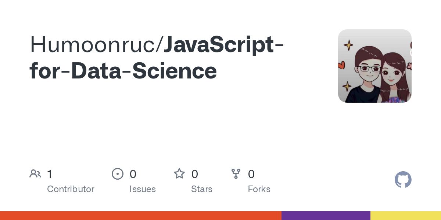This screenshot has height=220, width=441.
Task: Click the Stars label
Action: [x=202, y=189]
